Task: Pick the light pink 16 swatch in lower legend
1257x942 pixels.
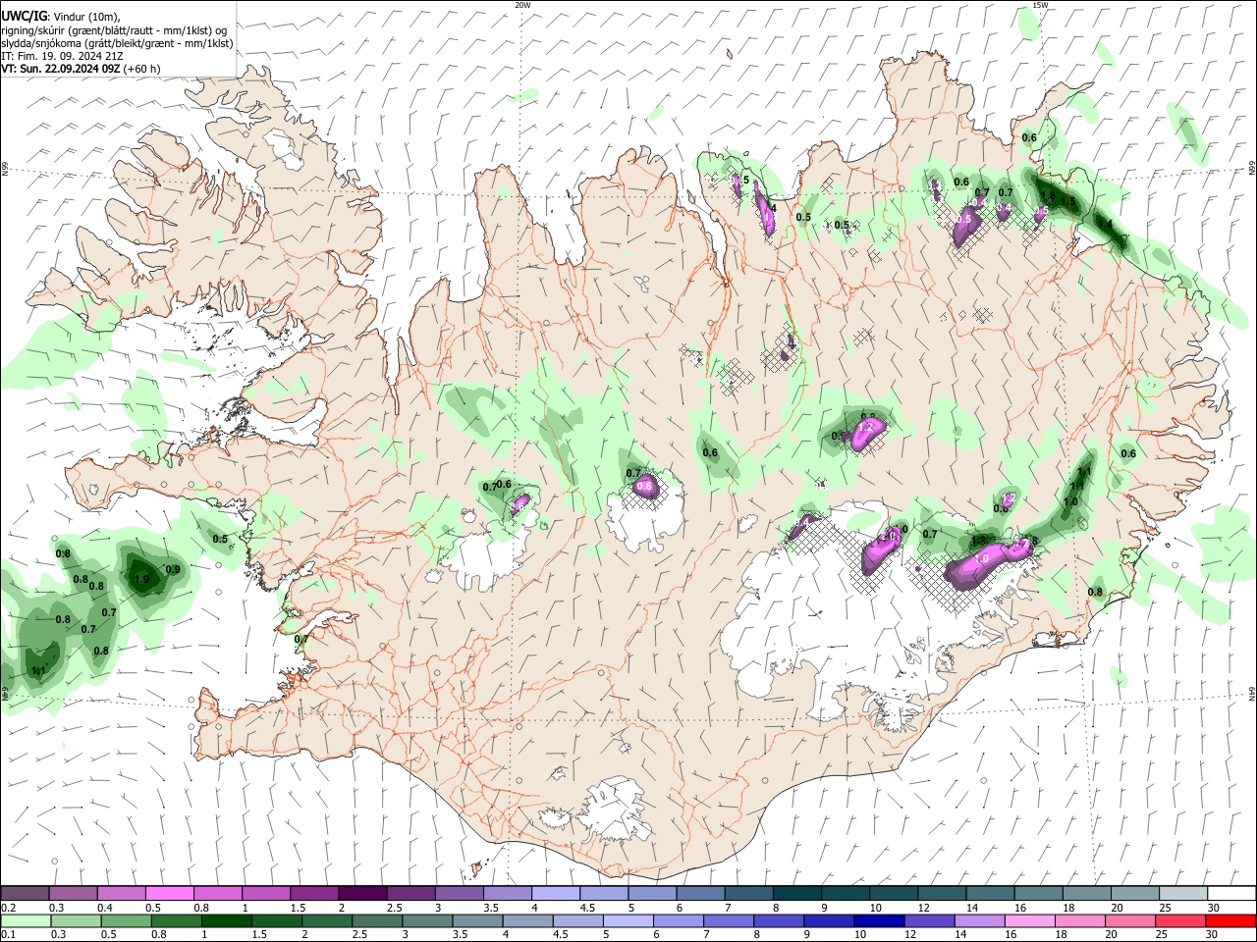Action: 1030,920
